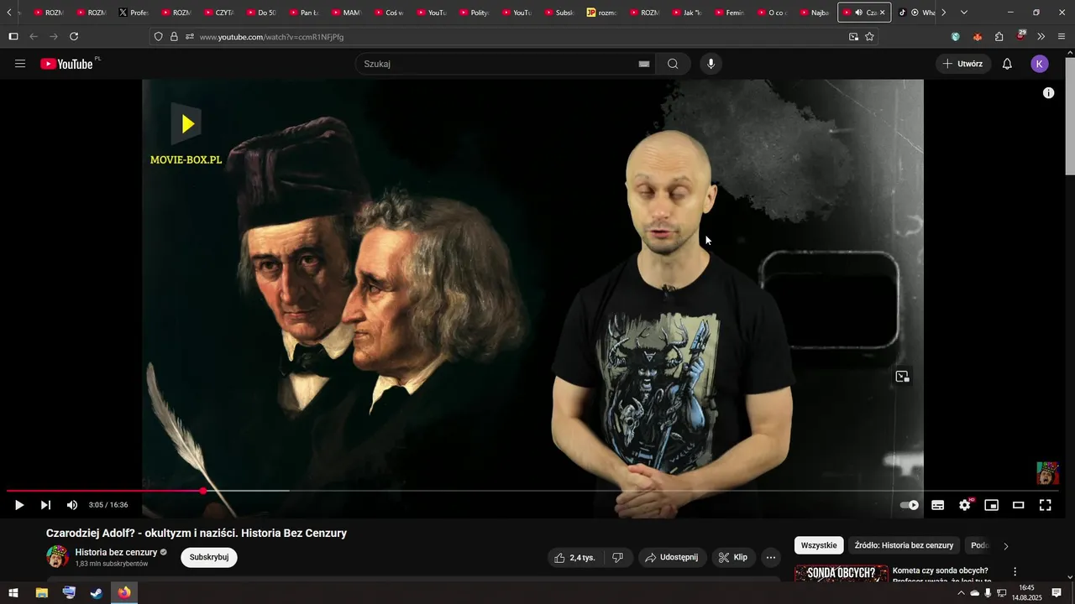Switch to the Profes X tab
Viewport: 1075px width, 604px height.
[x=134, y=13]
